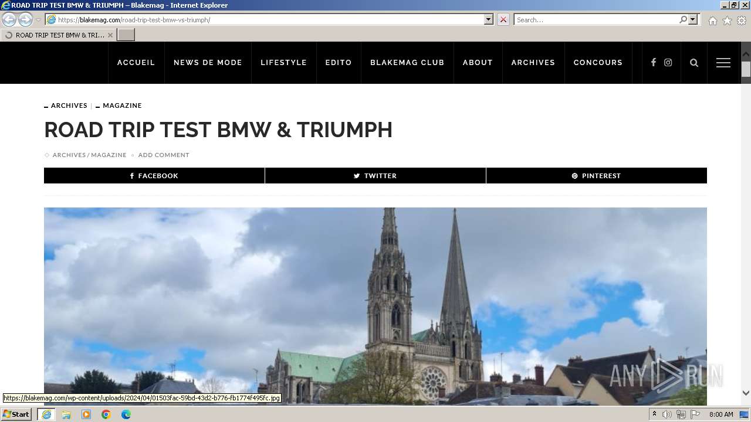Visit Blakemag Instagram icon in header
751x422 pixels.
668,63
